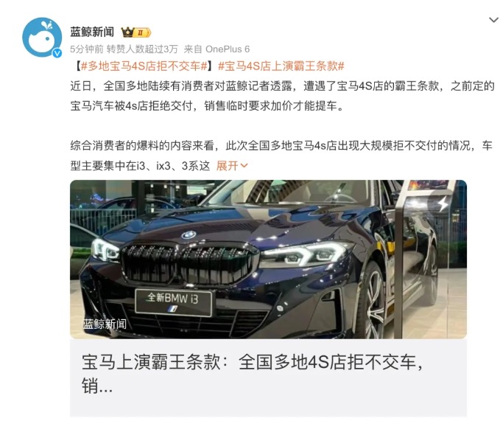
Task: Open the BMW i3 car thumbnail
Action: [x=268, y=260]
